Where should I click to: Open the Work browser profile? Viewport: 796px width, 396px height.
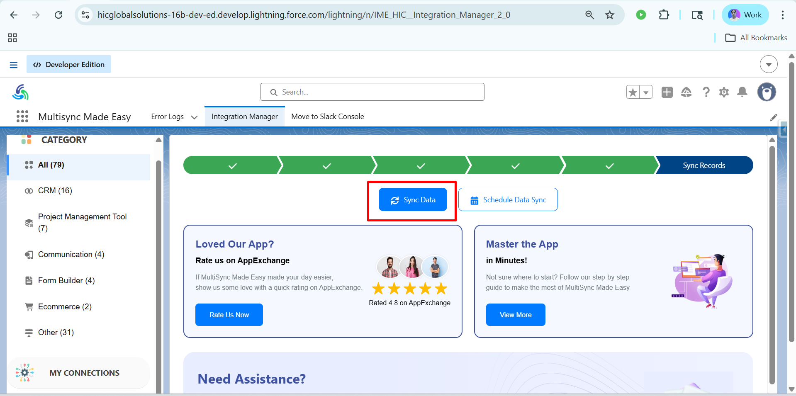point(745,15)
